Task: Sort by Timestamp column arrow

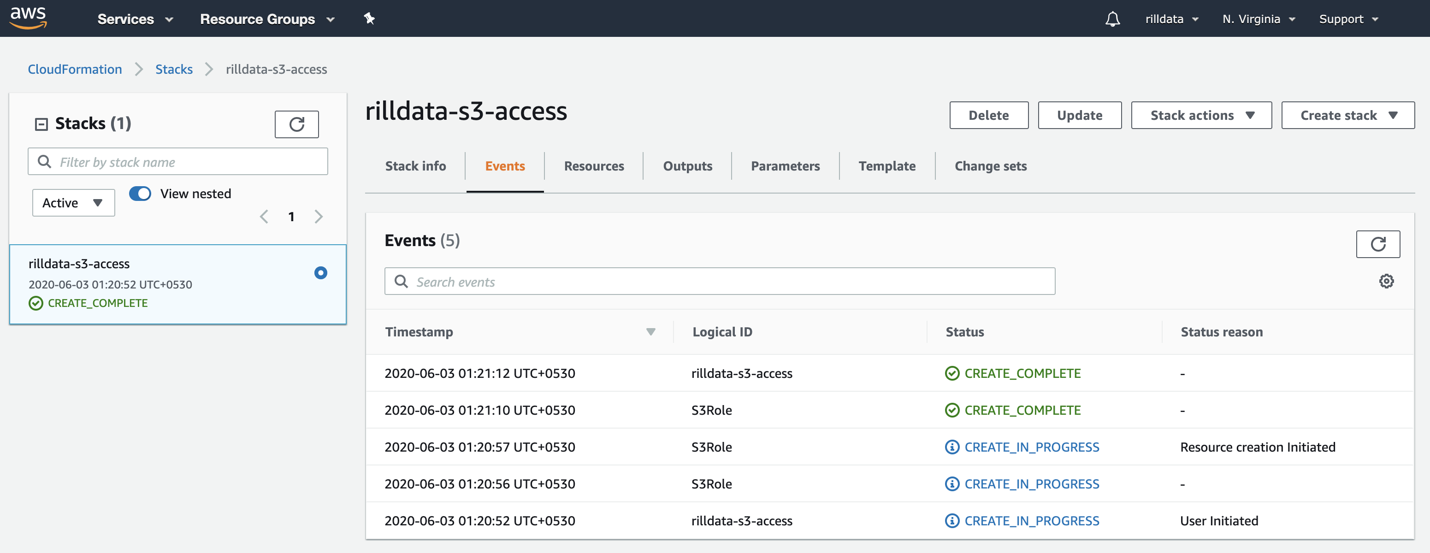Action: click(650, 332)
